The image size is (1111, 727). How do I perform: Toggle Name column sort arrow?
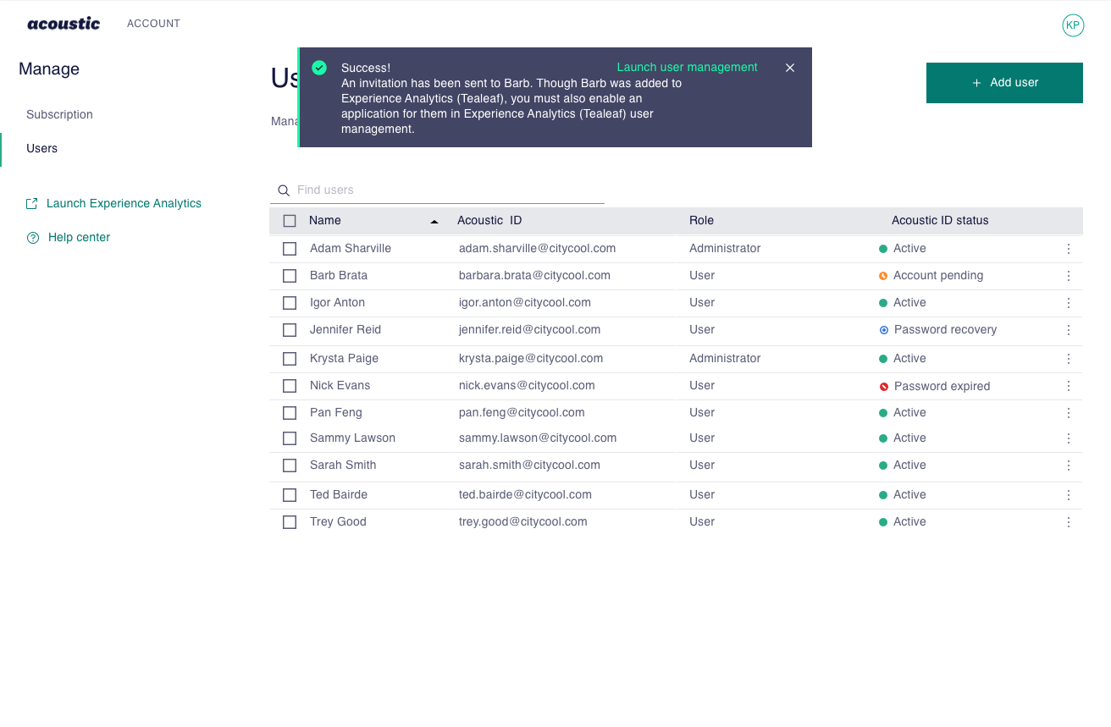(434, 221)
